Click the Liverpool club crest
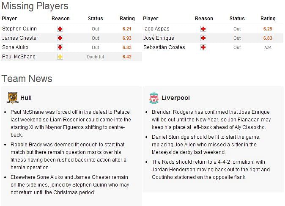 [x=154, y=98]
